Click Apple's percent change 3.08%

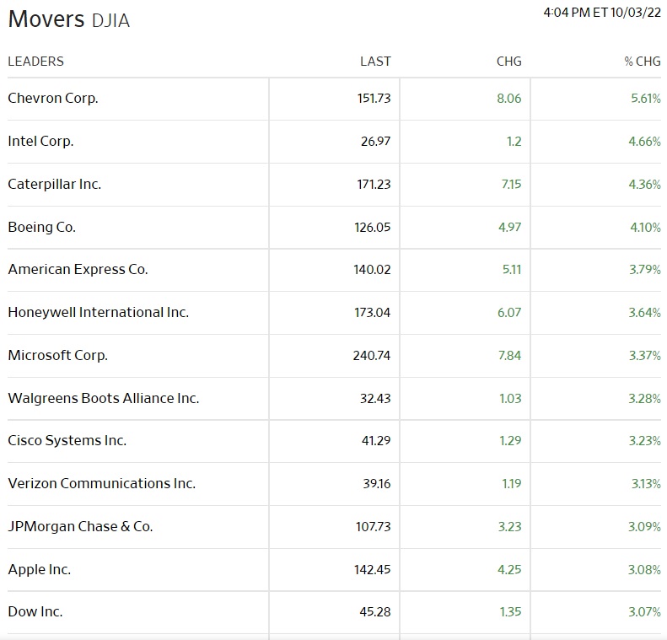click(644, 569)
